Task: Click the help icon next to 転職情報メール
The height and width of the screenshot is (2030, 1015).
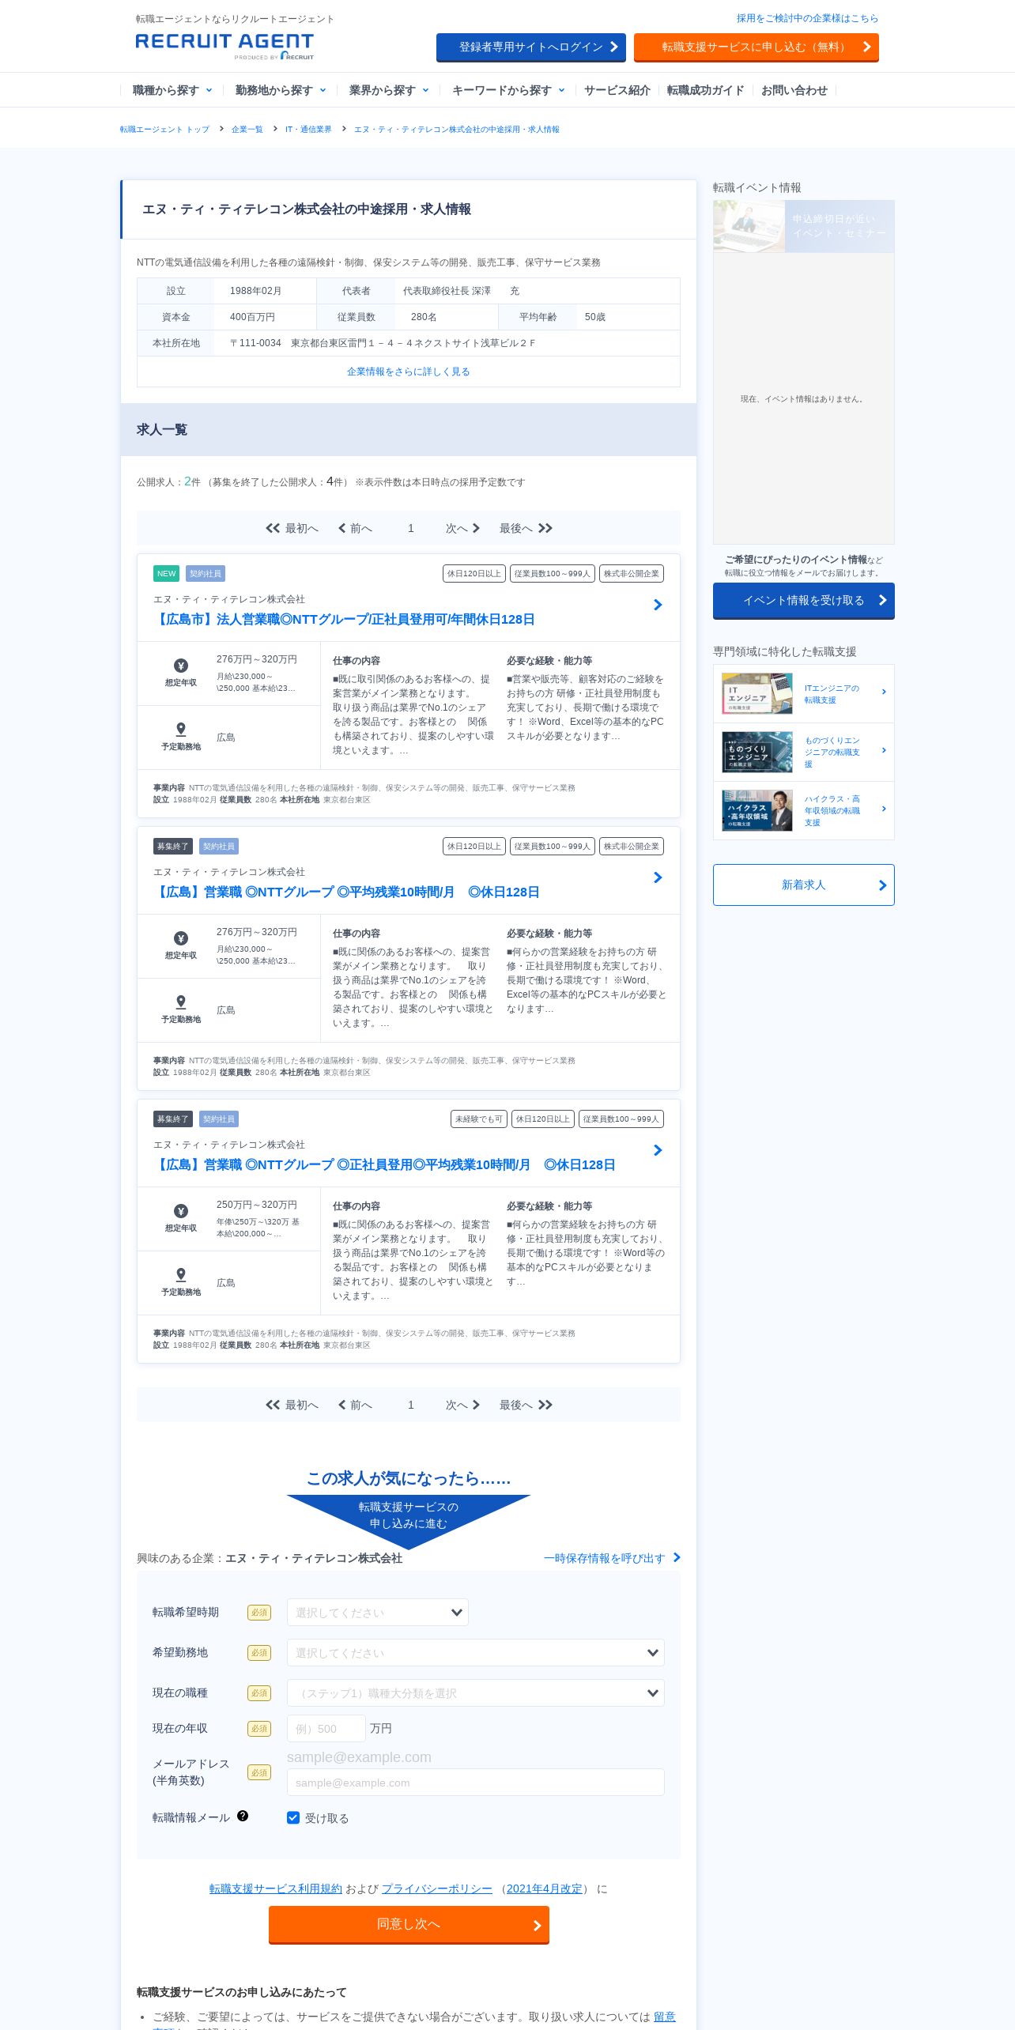Action: coord(243,1816)
